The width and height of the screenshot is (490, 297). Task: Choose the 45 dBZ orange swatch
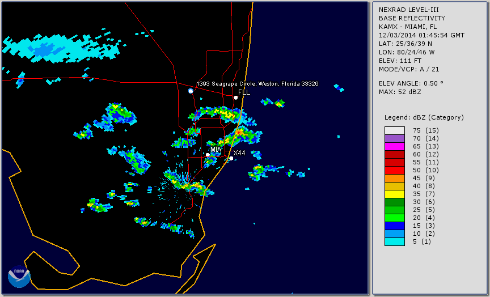[395, 179]
